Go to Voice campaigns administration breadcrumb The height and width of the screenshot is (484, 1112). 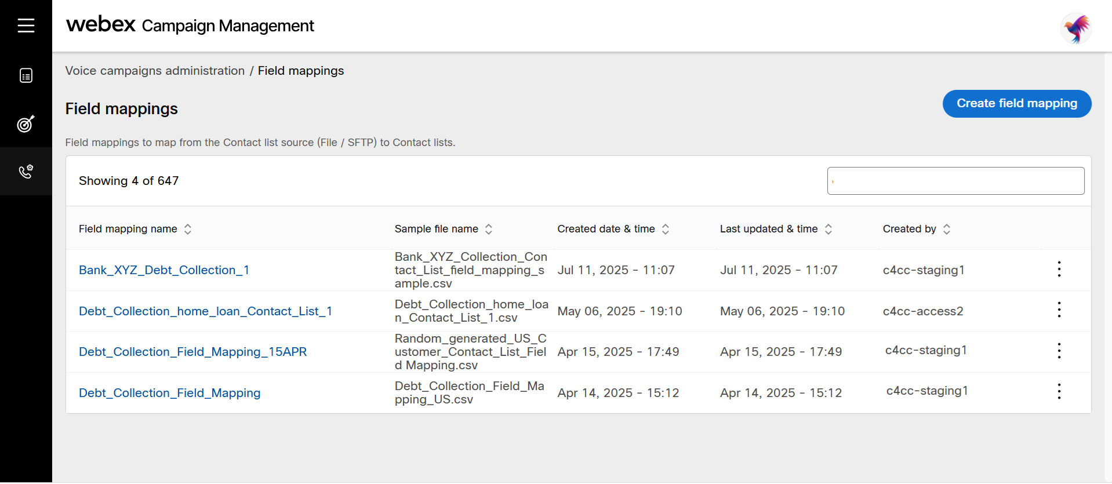tap(155, 71)
